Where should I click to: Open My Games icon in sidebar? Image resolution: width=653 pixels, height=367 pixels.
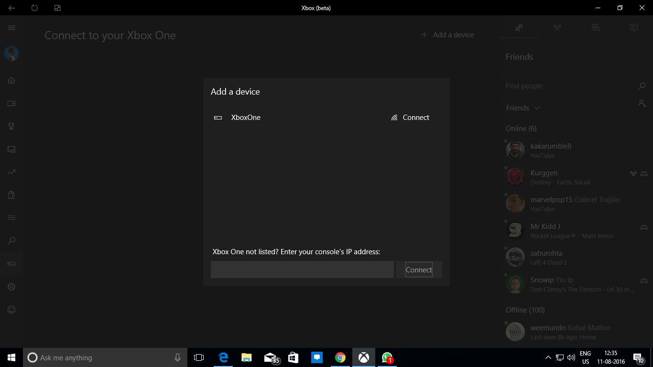pos(11,103)
